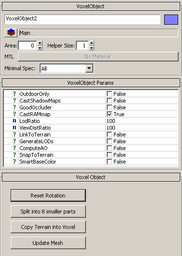Viewport: 182px width, 256px height.
Task: Click the n icon beside ViewDistRatio
Action: (x=14, y=128)
